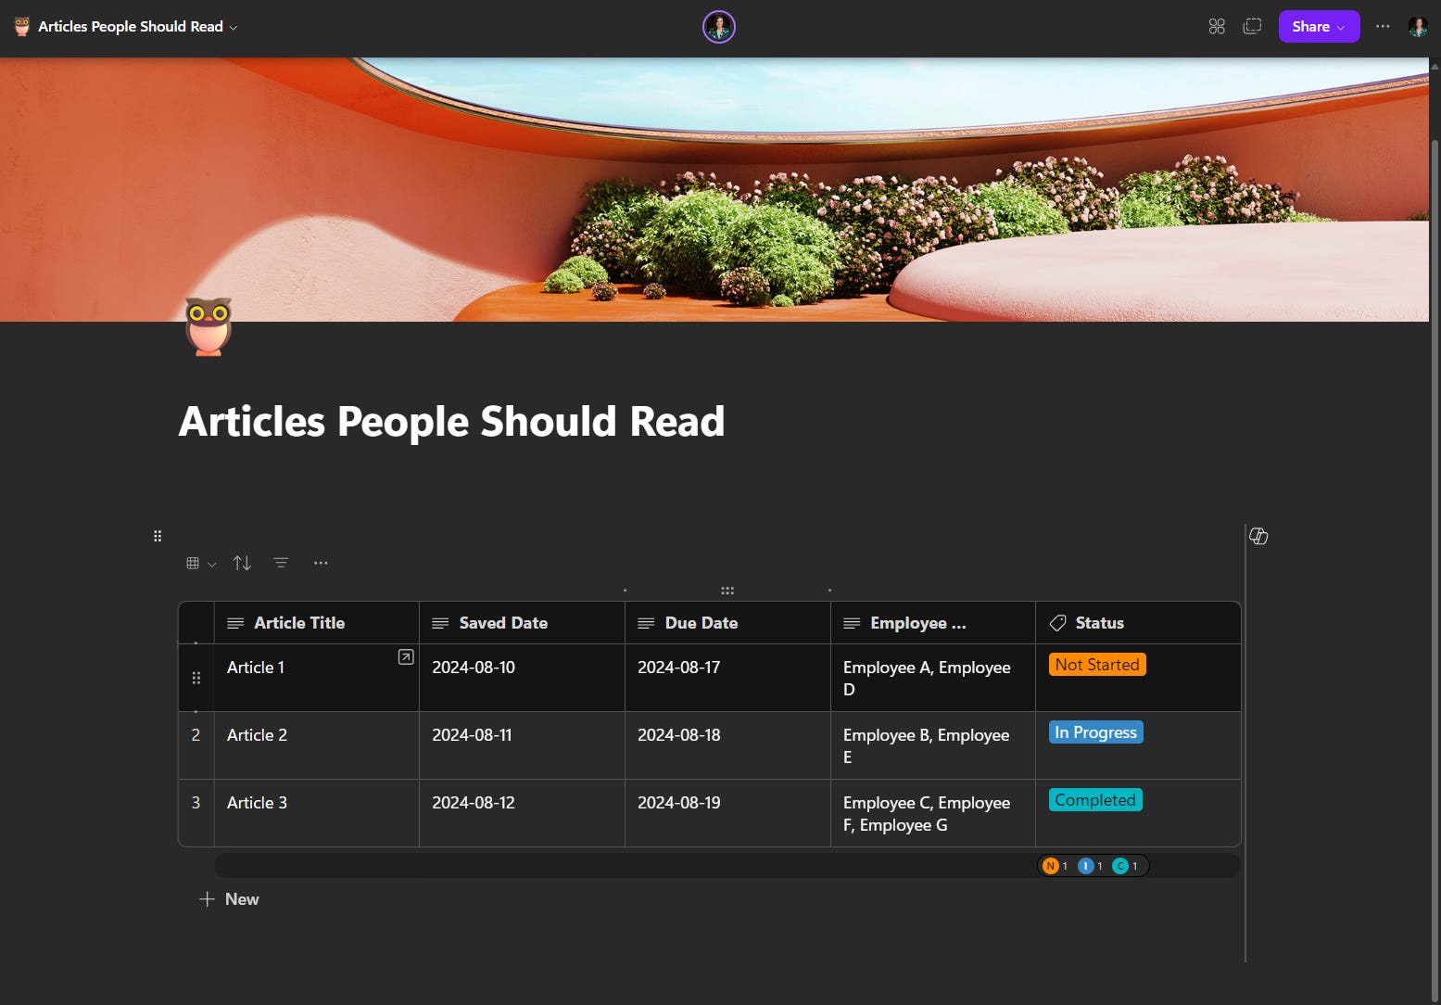Add a new row with New button
This screenshot has width=1441, height=1005.
click(x=229, y=899)
